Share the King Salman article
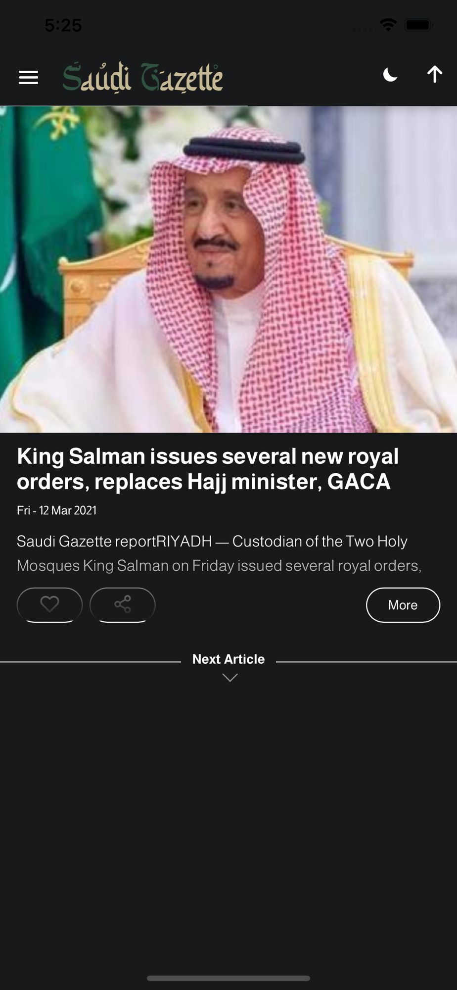Screen dimensions: 457x990 tap(123, 604)
